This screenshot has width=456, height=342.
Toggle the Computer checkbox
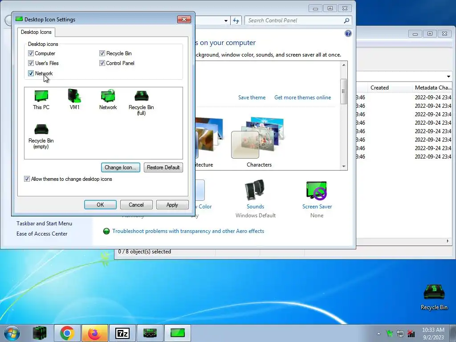pyautogui.click(x=31, y=53)
